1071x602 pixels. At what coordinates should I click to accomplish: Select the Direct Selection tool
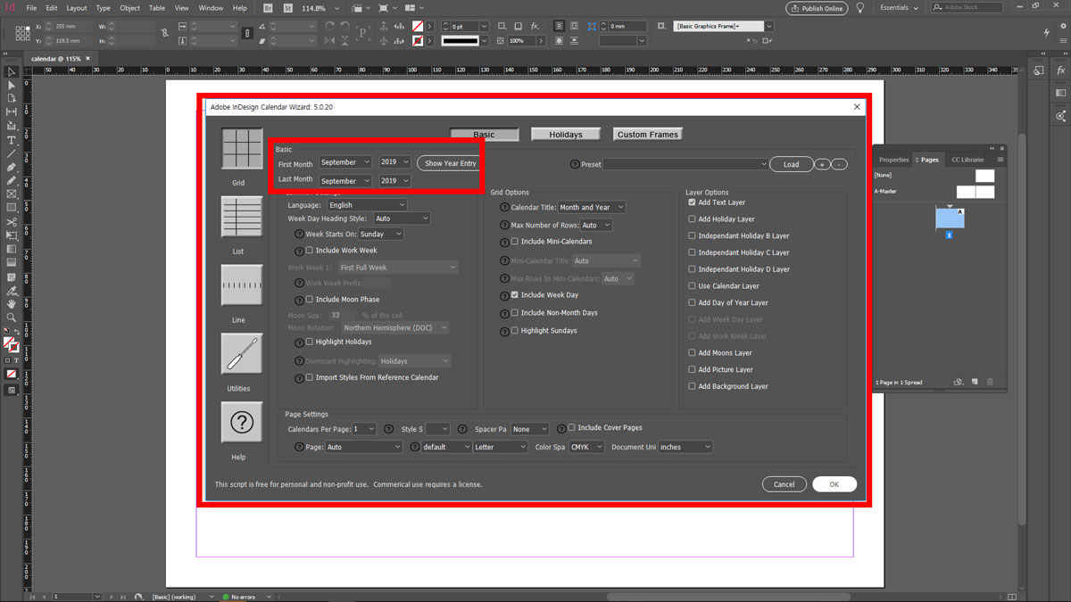pos(12,86)
